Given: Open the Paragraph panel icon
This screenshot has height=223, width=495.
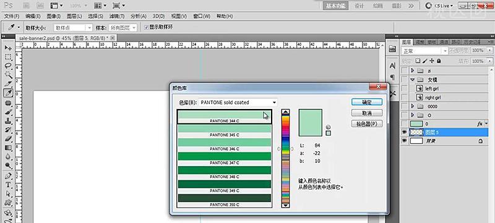Looking at the screenshot, I should click(392, 77).
